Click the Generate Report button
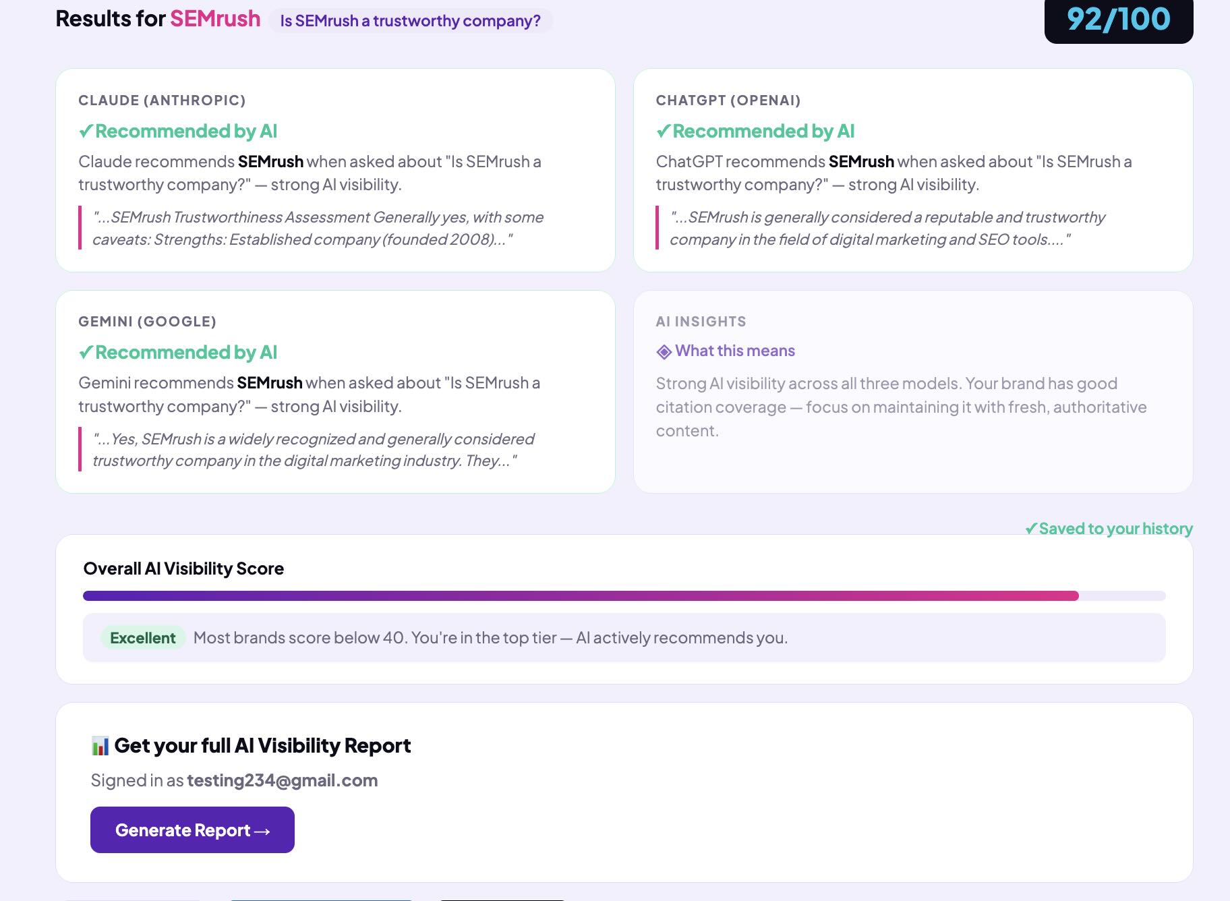 192,830
